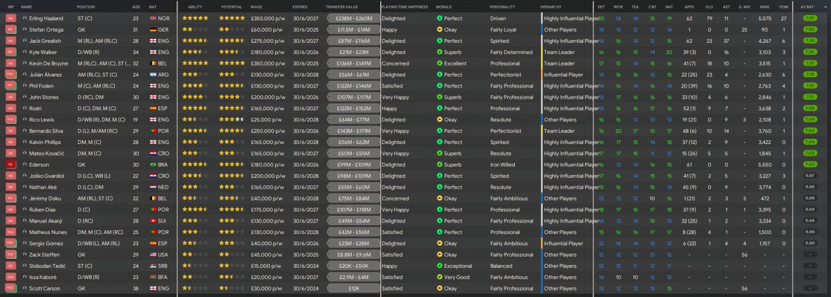Click the Spain flag for Rodri

pyautogui.click(x=153, y=108)
